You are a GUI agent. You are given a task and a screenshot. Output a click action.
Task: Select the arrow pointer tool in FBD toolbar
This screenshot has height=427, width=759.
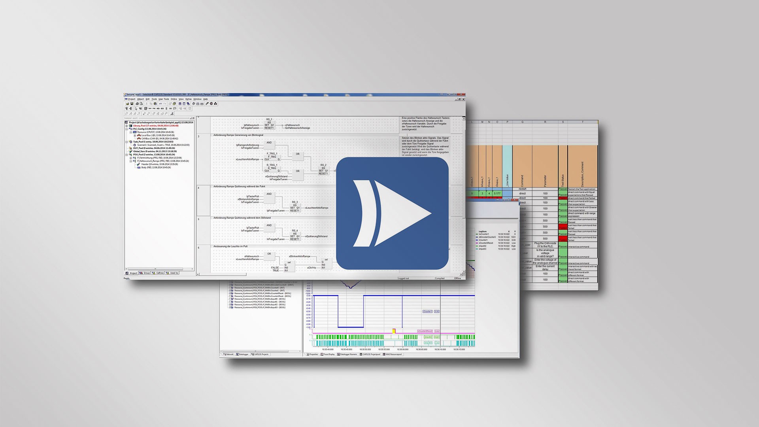pos(136,109)
